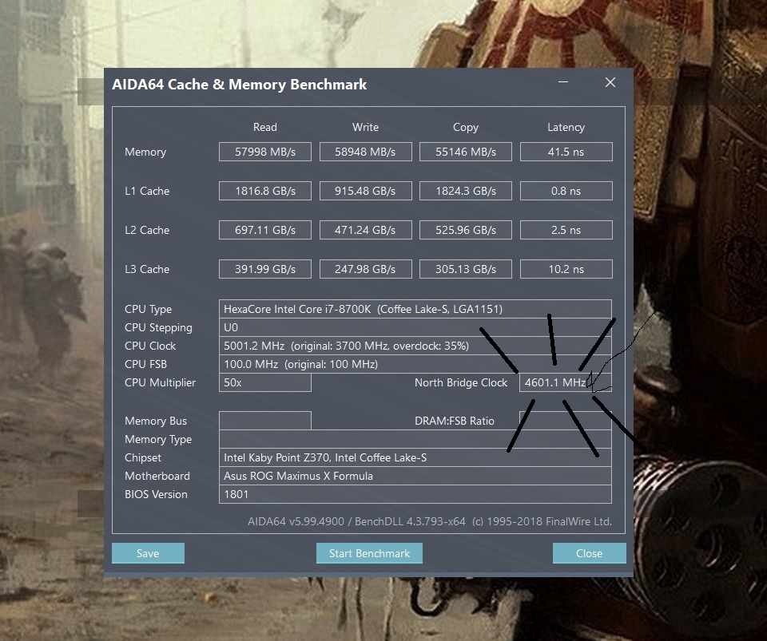Click the Motherboard label
This screenshot has width=767, height=641.
(157, 476)
